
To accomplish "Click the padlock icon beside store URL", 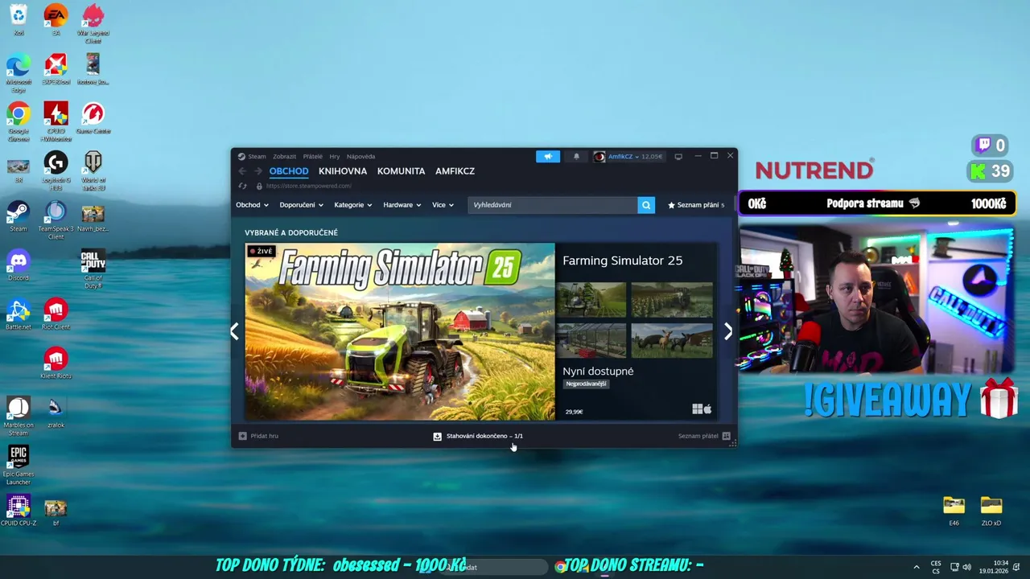I will 259,186.
